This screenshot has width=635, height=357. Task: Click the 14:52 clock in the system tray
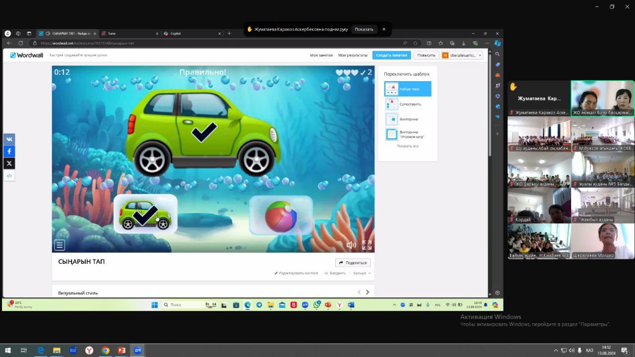pyautogui.click(x=606, y=350)
